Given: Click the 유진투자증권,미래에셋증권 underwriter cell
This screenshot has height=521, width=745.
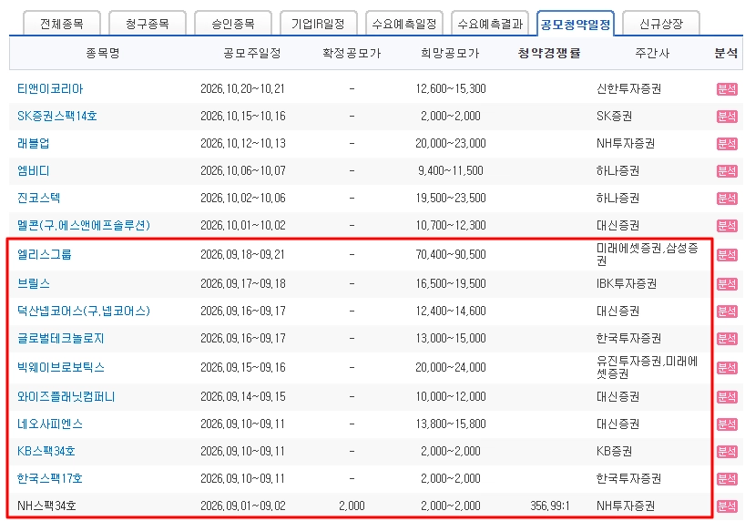Looking at the screenshot, I should (x=648, y=367).
